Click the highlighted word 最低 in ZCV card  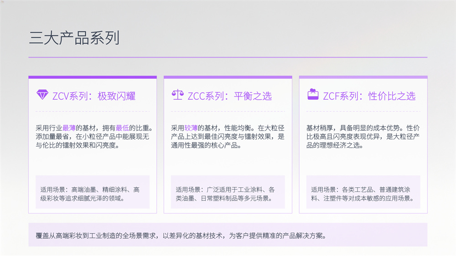coord(122,128)
